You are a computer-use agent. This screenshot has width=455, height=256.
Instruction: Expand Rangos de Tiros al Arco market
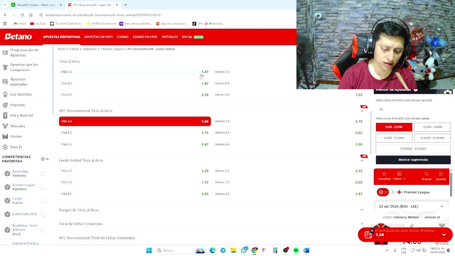click(362, 210)
